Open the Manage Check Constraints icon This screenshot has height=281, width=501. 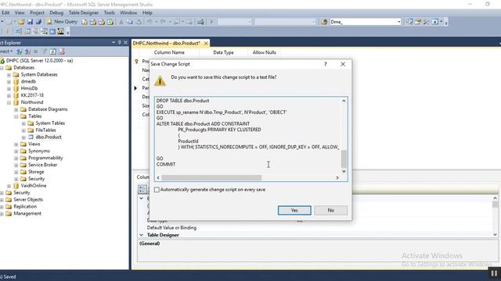[52, 31]
